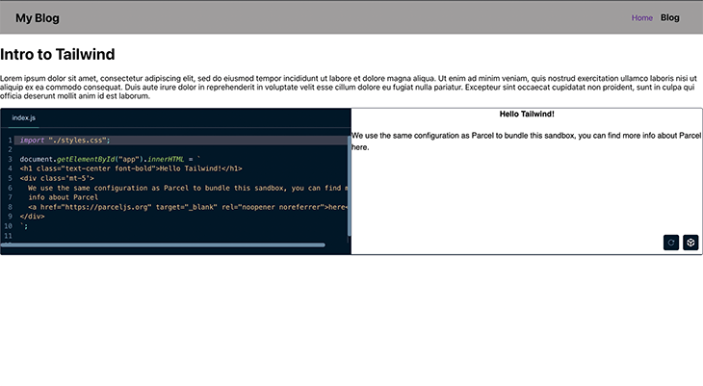Click the closing </div> code line
Image resolution: width=703 pixels, height=386 pixels.
(33, 216)
